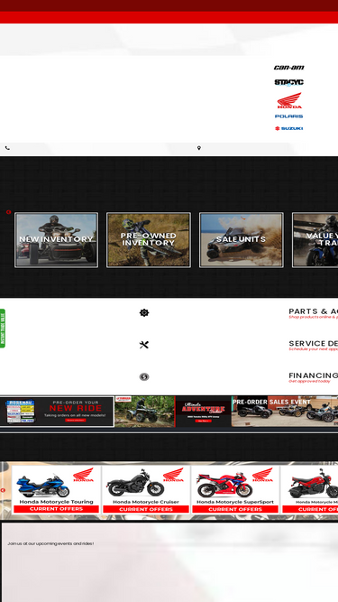Viewport: 338px width, 602px height.
Task: Click Current Offers under Honda Motorcycle Touring
Action: coord(56,509)
